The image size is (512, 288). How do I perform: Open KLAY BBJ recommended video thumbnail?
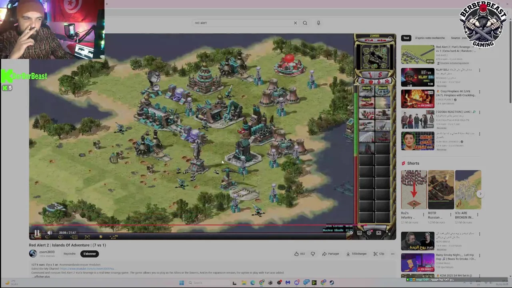click(418, 77)
